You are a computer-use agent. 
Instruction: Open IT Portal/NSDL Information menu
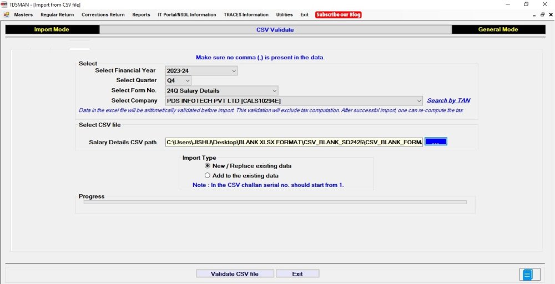187,15
